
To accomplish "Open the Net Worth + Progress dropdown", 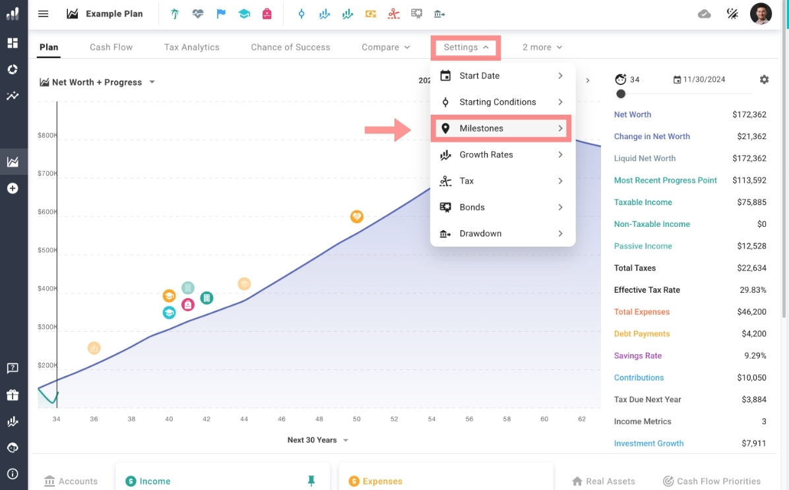I will 97,82.
